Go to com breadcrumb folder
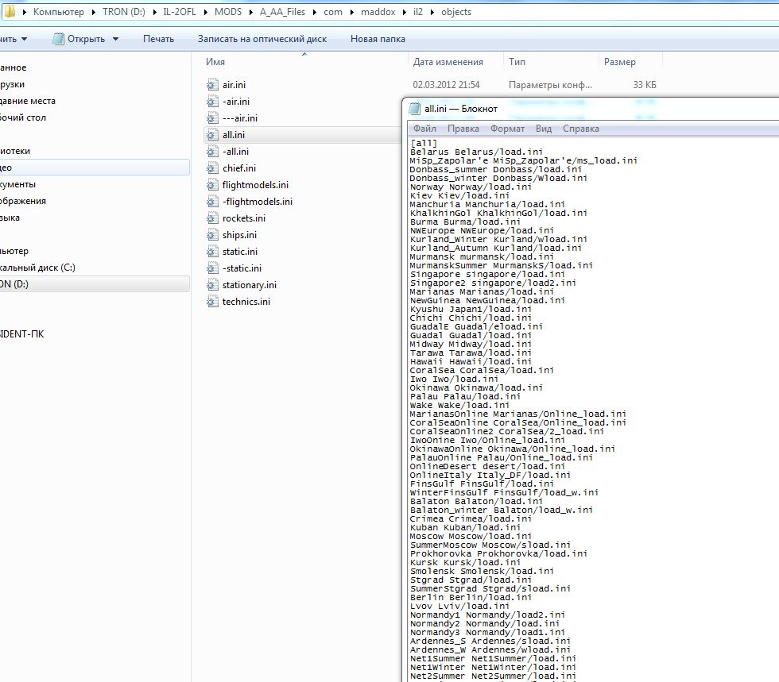Image resolution: width=779 pixels, height=682 pixels. pyautogui.click(x=333, y=12)
